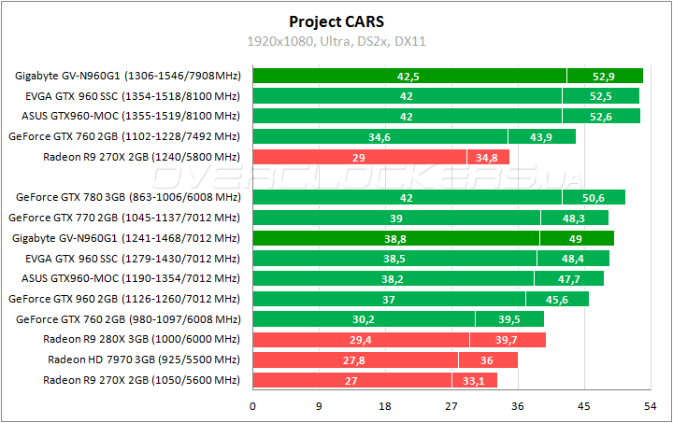
Task: Click the red bar segment showing 29
Action: tap(358, 157)
